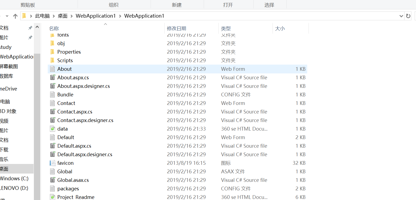This screenshot has width=416, height=200.
Task: Expand the chevron after 此电脑 in path
Action: [x=54, y=16]
